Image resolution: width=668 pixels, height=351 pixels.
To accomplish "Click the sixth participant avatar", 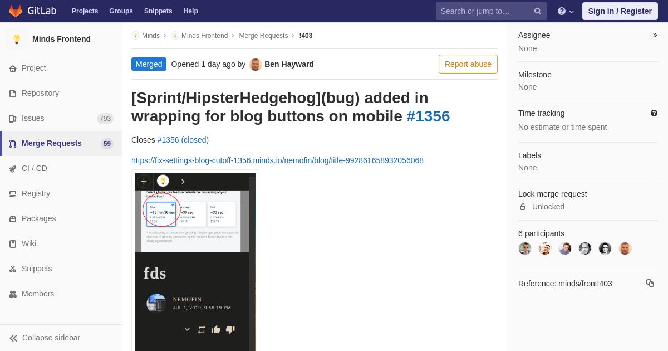I will coord(625,248).
